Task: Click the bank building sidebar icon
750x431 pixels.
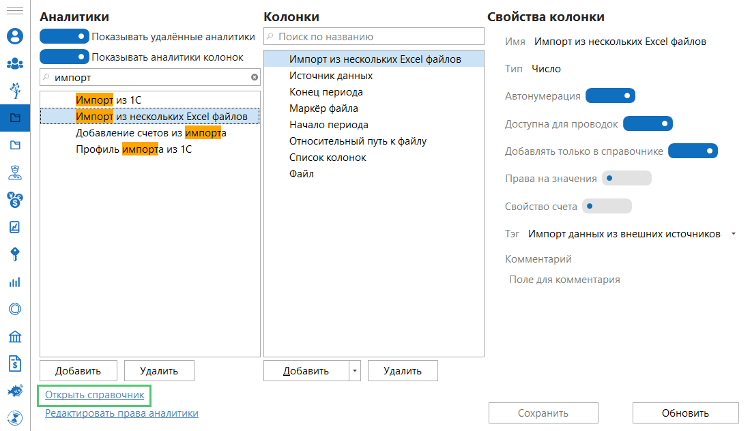Action: (14, 336)
